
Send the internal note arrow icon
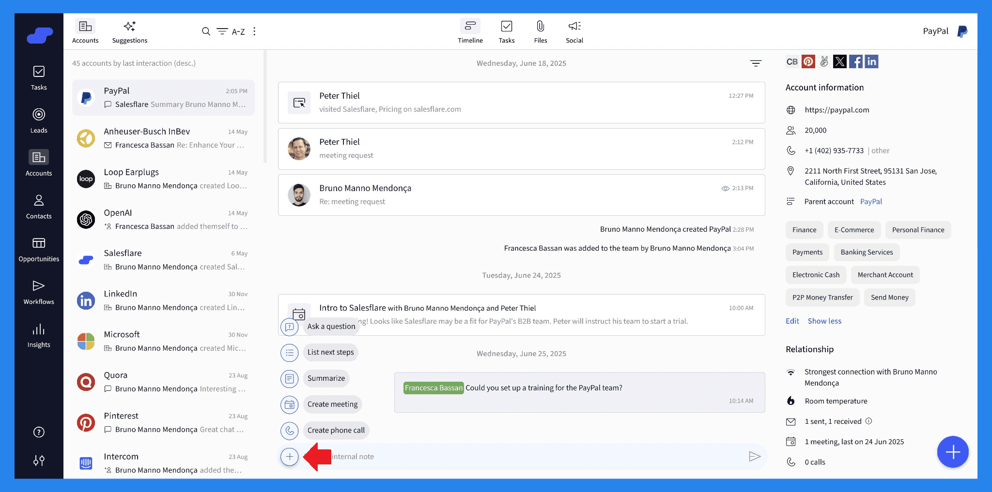(755, 457)
